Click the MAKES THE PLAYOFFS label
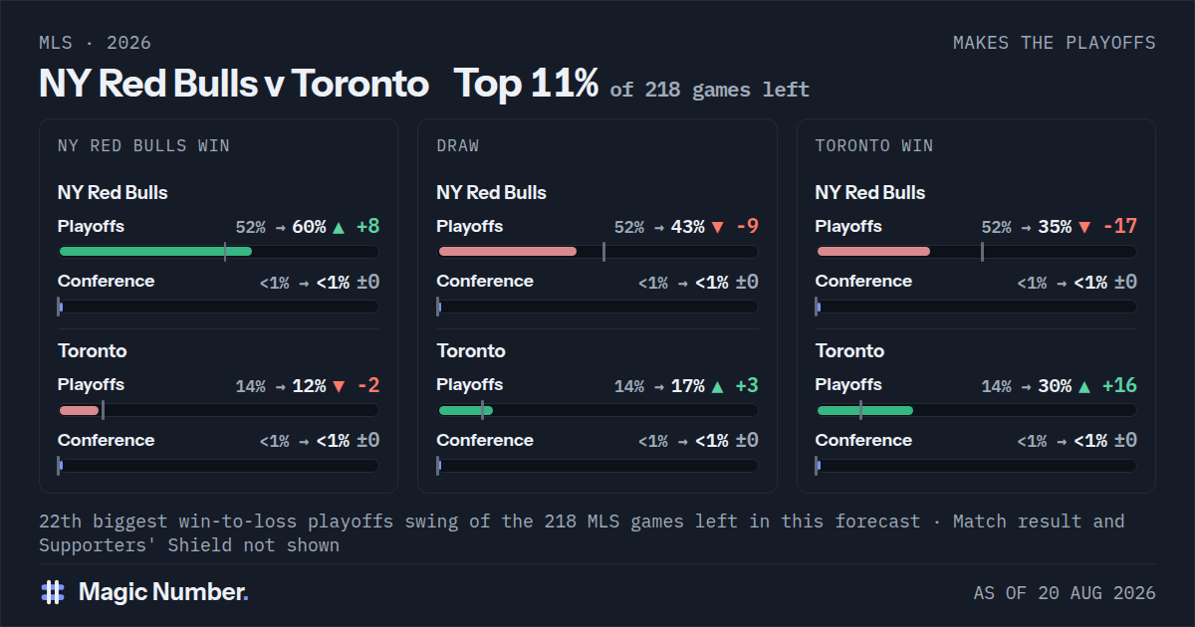The height and width of the screenshot is (627, 1195). point(1055,43)
